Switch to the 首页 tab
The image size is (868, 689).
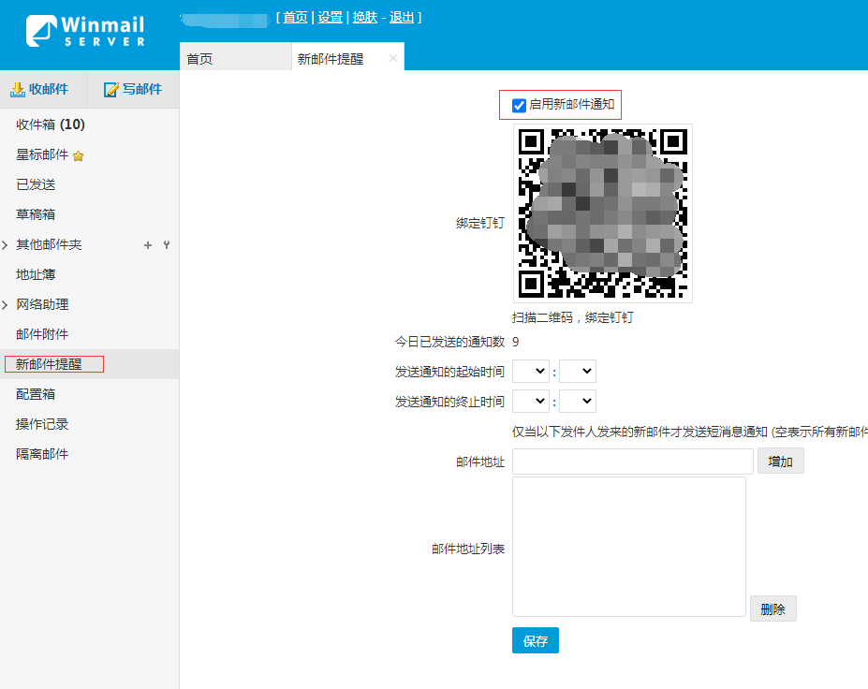235,57
